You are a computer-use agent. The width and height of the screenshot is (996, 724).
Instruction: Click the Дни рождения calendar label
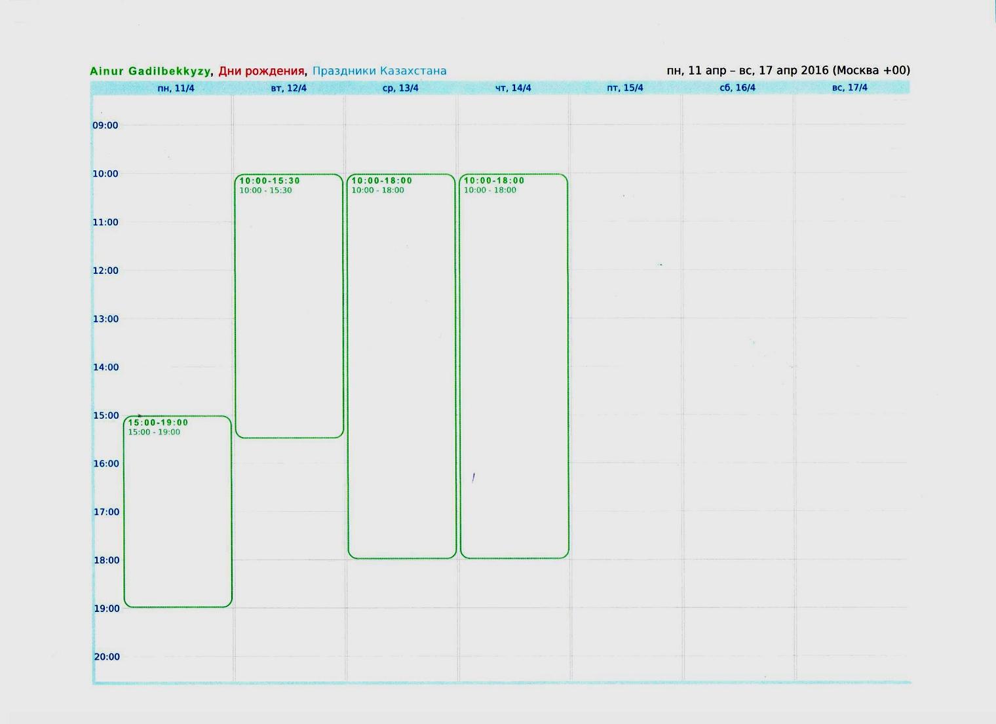coord(261,71)
